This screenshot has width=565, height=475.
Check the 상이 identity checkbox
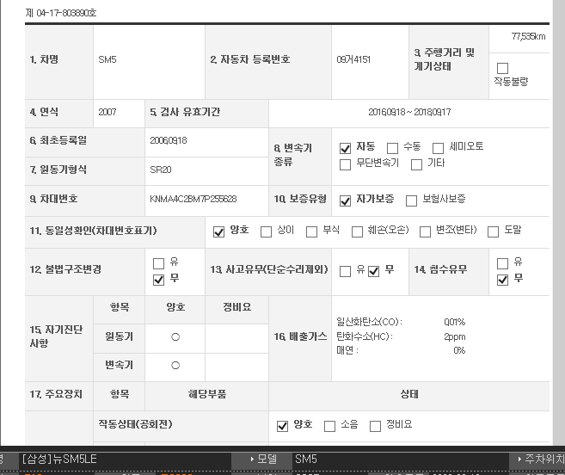tap(266, 231)
